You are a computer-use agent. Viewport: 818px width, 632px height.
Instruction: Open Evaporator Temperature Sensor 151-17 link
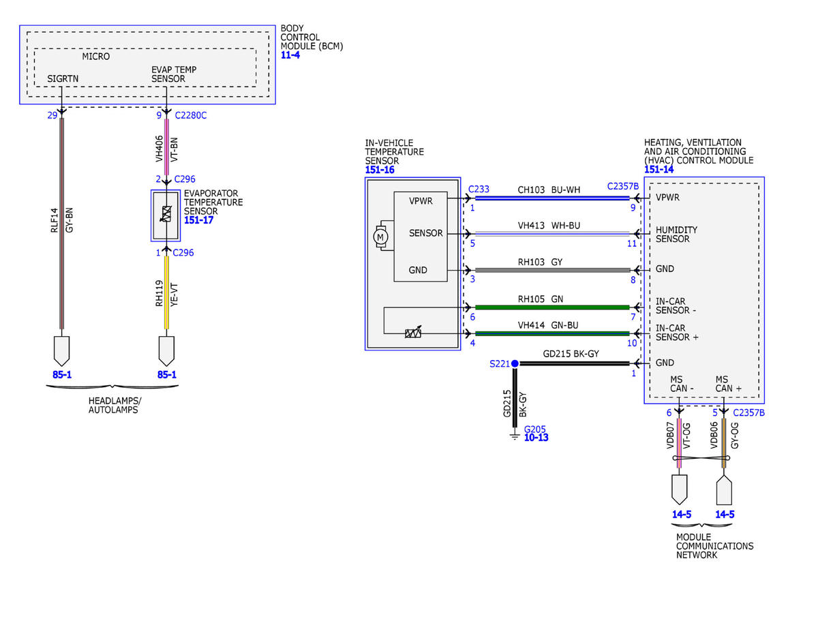click(x=197, y=220)
